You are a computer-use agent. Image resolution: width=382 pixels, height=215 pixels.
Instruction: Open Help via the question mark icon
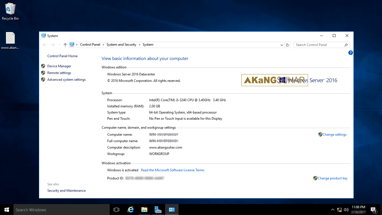350,53
